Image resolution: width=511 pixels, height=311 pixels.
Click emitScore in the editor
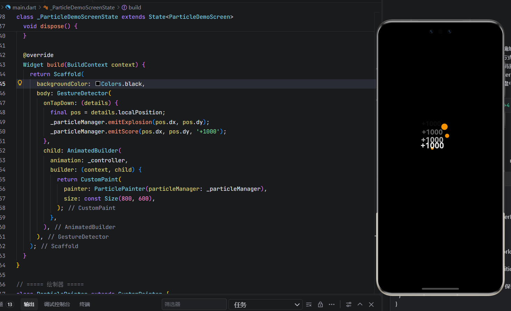pyautogui.click(x=123, y=131)
